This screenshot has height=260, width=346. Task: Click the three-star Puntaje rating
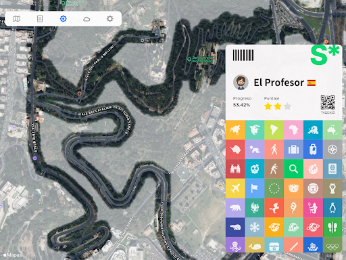pyautogui.click(x=278, y=106)
